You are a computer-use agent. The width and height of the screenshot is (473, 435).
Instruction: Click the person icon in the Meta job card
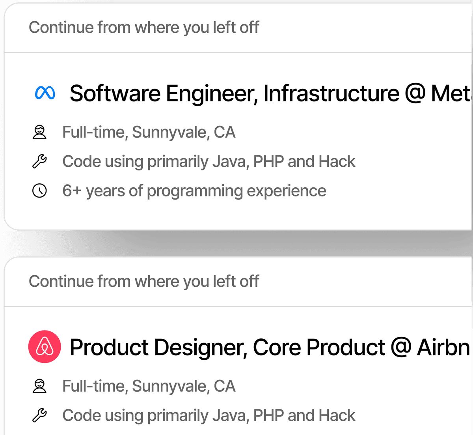39,132
